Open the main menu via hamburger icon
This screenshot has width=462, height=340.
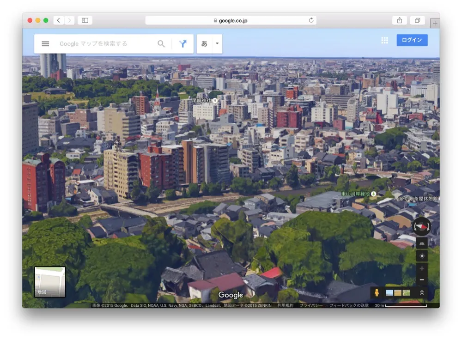coord(45,43)
